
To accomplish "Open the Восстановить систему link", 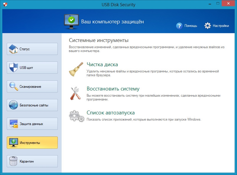I will [113, 89].
